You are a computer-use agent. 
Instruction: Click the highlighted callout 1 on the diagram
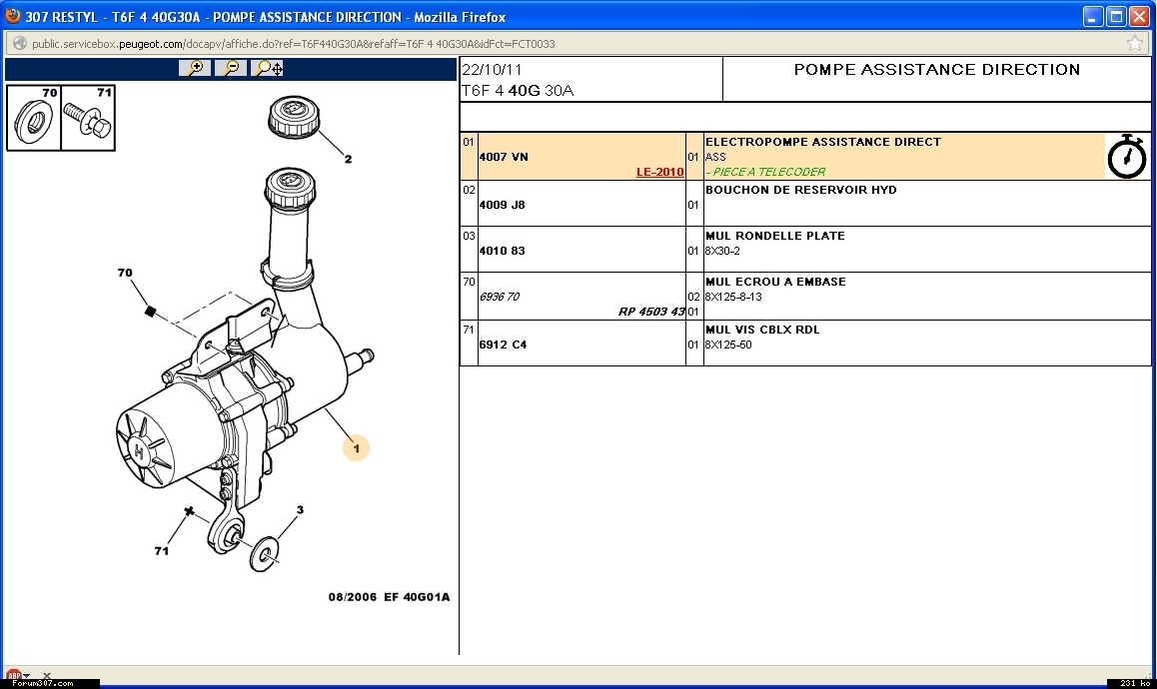click(356, 448)
